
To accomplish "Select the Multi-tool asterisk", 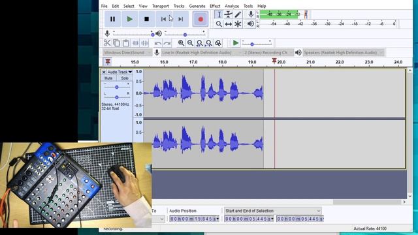I will pyautogui.click(x=238, y=24).
